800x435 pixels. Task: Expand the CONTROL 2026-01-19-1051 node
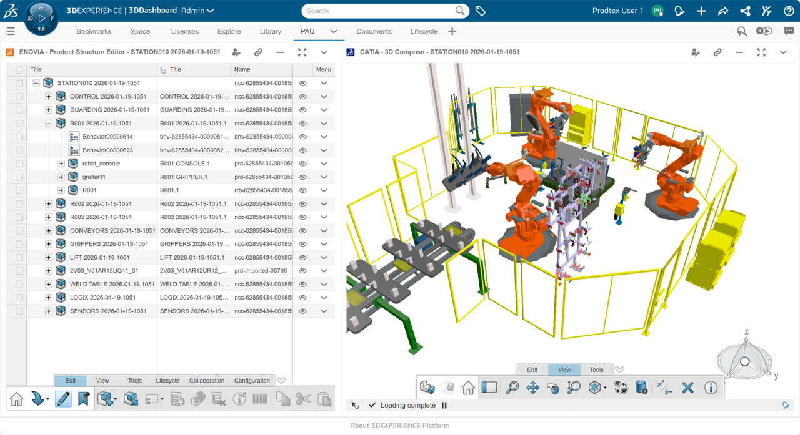[x=49, y=97]
